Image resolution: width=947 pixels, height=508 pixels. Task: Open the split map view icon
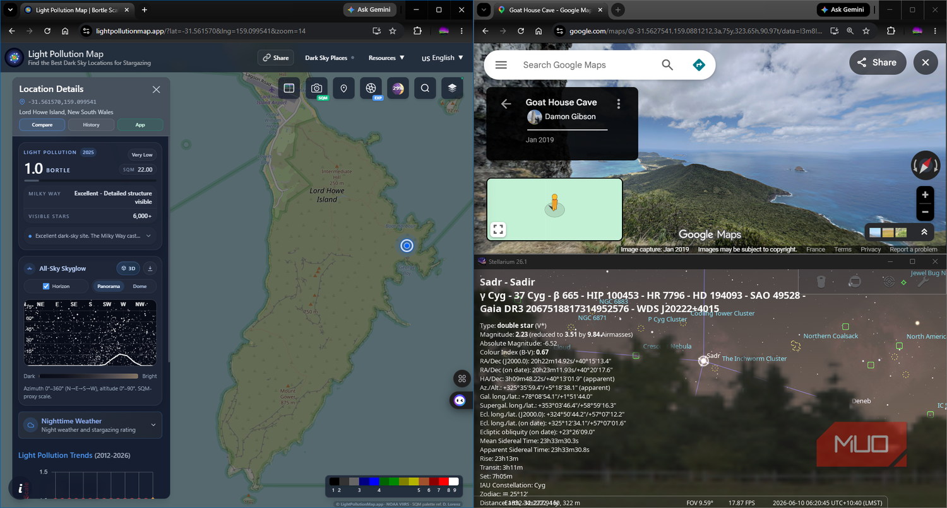coord(289,88)
